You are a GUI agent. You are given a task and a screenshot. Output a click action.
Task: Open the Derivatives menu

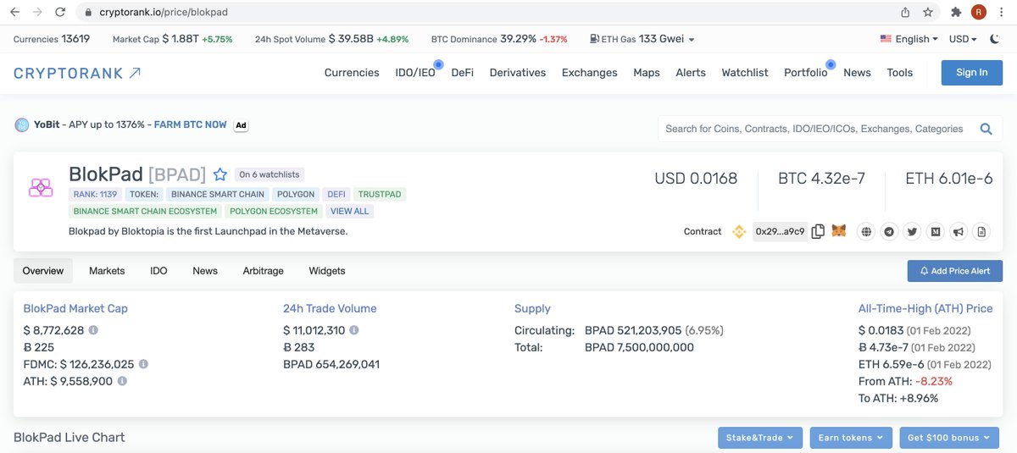(x=518, y=73)
